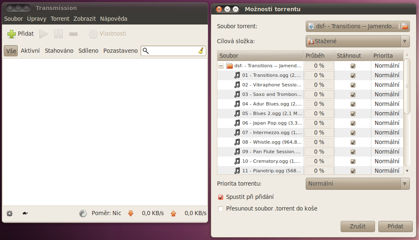Click music note icon of 01 - Transitions.ogg
The image size is (419, 240).
pyautogui.click(x=237, y=75)
